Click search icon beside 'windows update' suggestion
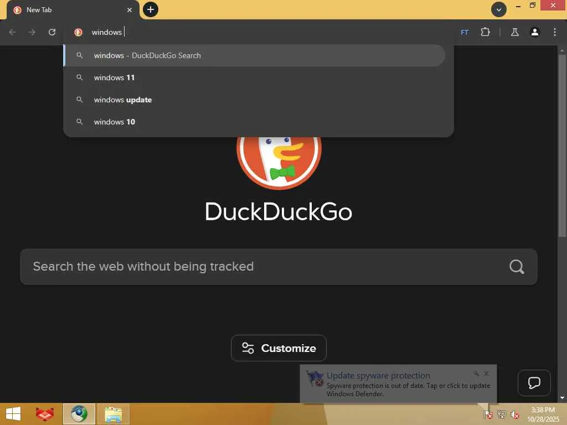 pyautogui.click(x=80, y=100)
